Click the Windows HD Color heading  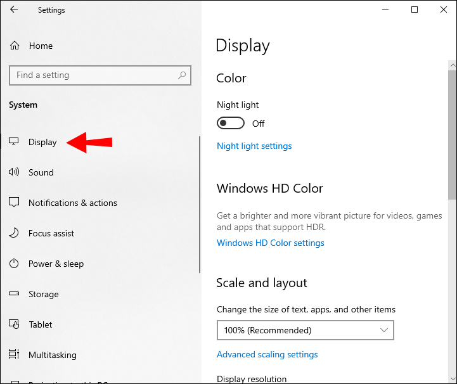(269, 188)
